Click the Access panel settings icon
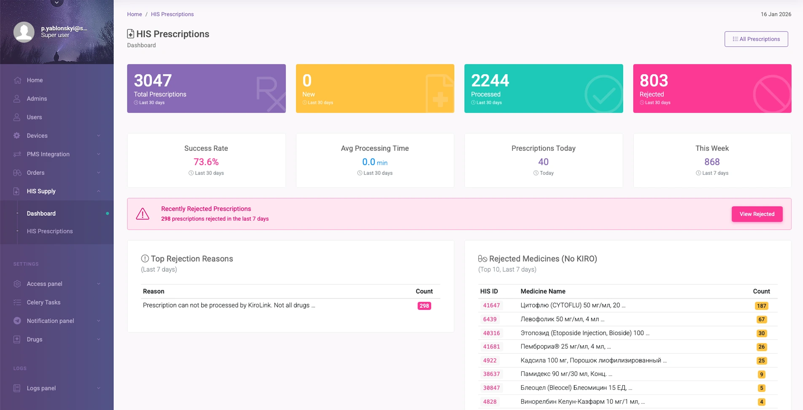This screenshot has height=410, width=803. click(17, 284)
